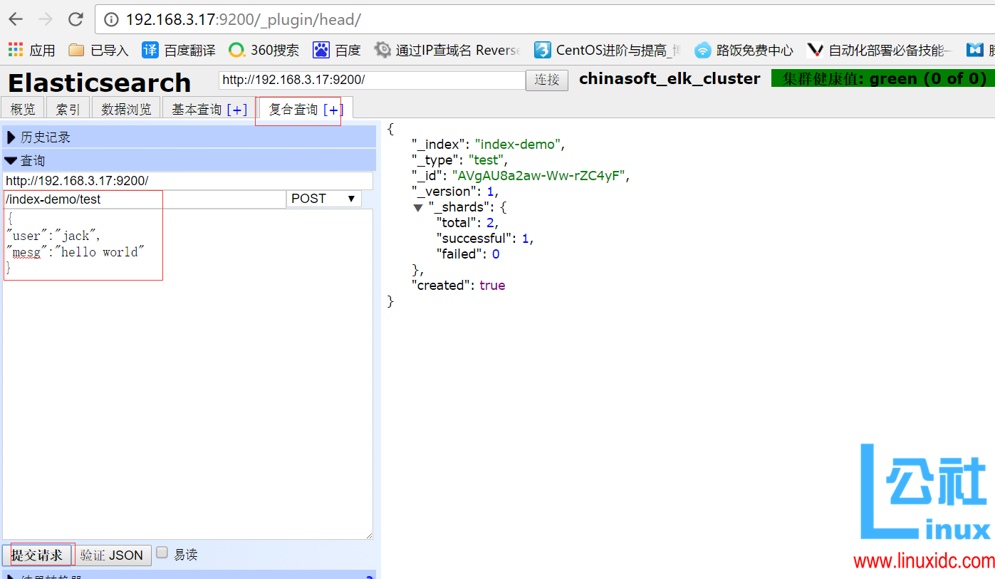Viewport: 995px width, 579px height.
Task: Switch to the 概览 tab
Action: pos(23,109)
